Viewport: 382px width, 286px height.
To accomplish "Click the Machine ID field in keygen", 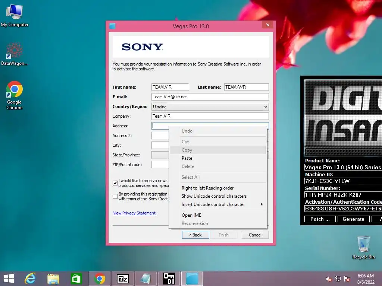I will 343,181.
